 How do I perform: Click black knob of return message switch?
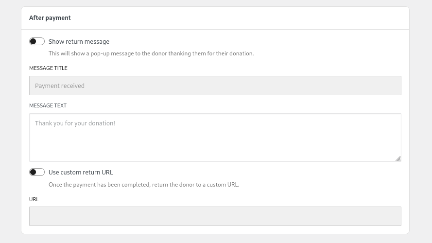coord(33,41)
